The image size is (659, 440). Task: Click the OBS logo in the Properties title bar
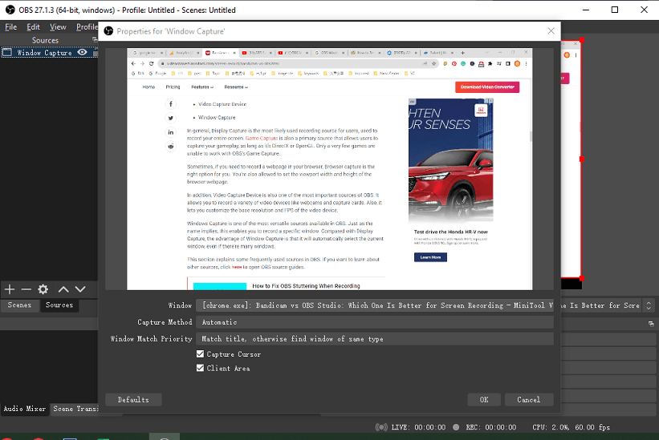[x=108, y=31]
